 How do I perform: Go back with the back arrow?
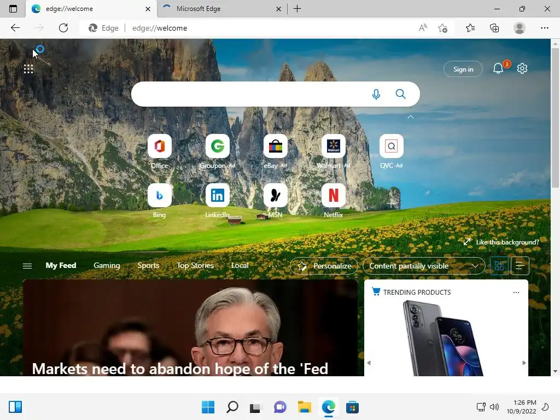pyautogui.click(x=15, y=28)
